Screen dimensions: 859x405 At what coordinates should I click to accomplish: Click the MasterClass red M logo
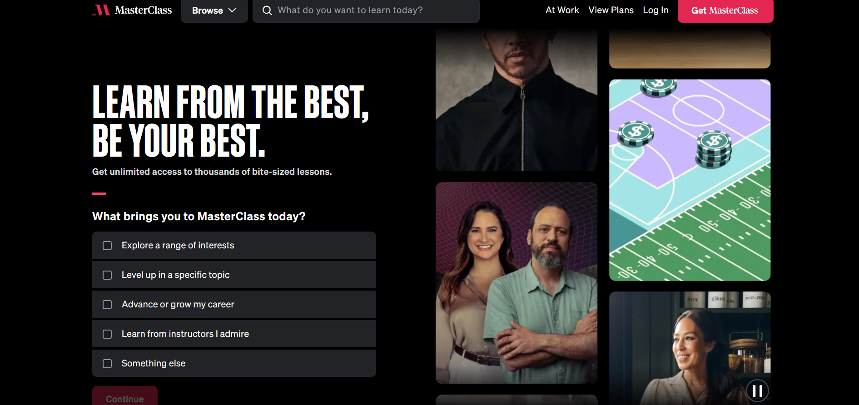(101, 10)
